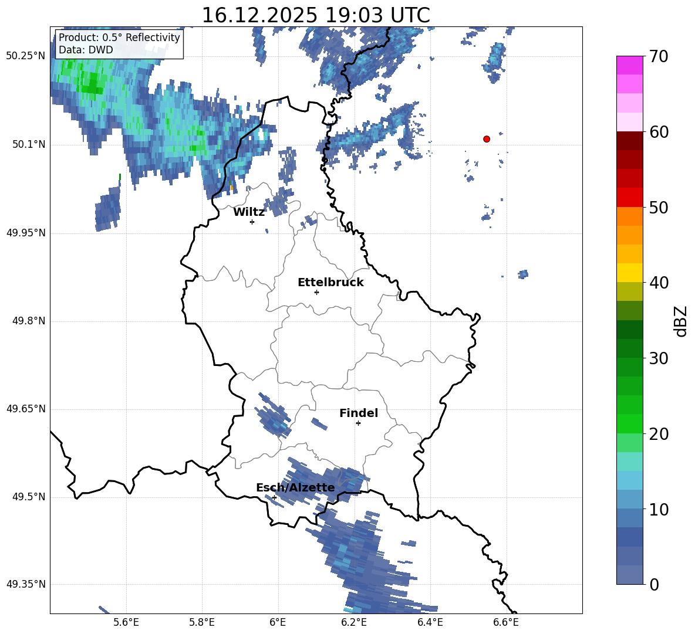Viewport: 695px width, 634px height.
Task: Click the 50 label on the colorbar
Action: coord(659,208)
